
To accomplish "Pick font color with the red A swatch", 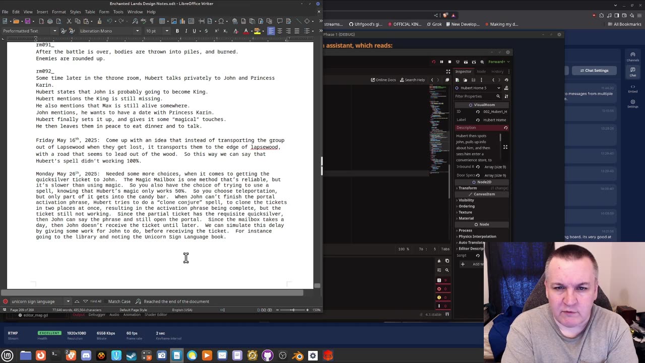I will [x=246, y=31].
